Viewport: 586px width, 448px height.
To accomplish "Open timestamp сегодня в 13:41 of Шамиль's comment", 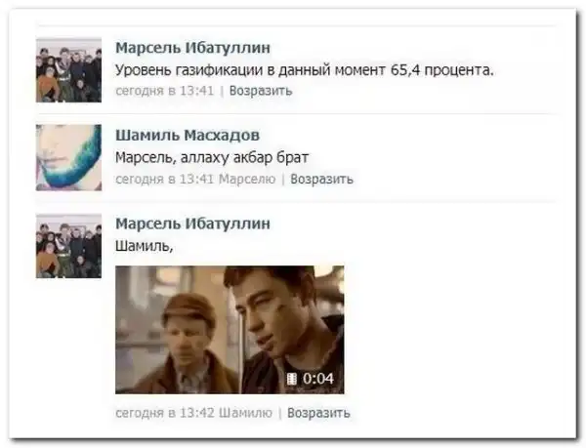I will pyautogui.click(x=165, y=179).
